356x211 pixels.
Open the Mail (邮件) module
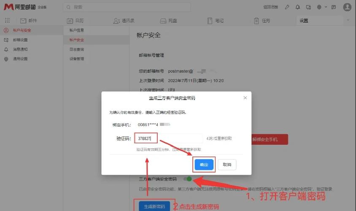click(28, 21)
